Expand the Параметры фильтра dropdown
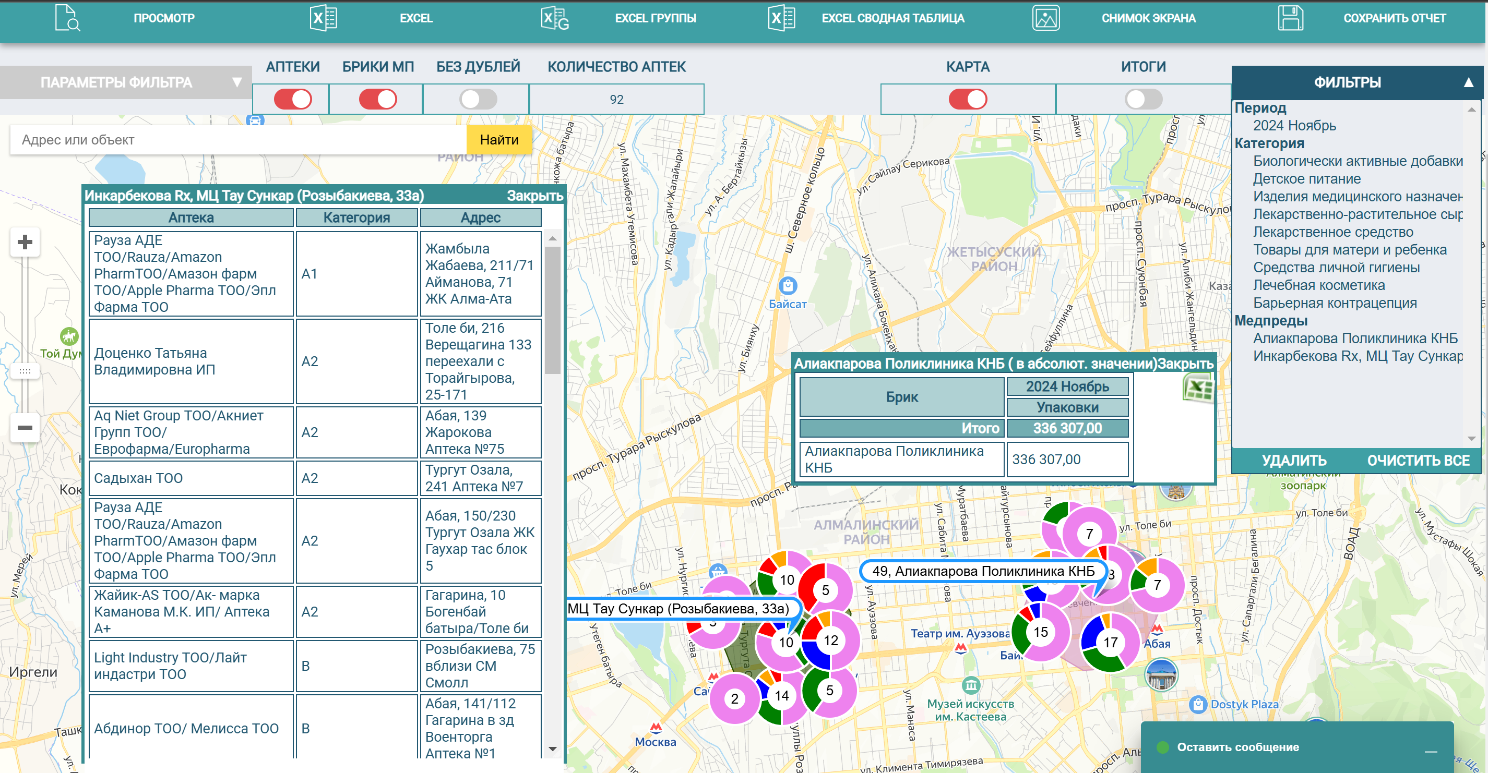The width and height of the screenshot is (1488, 773). (x=236, y=82)
